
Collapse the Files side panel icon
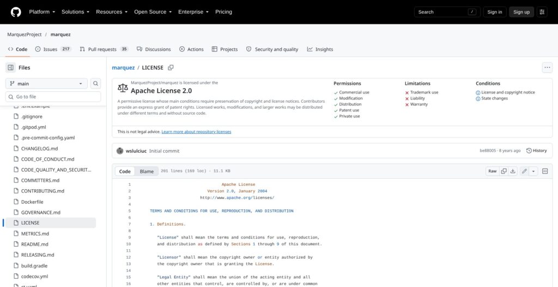coord(11,67)
